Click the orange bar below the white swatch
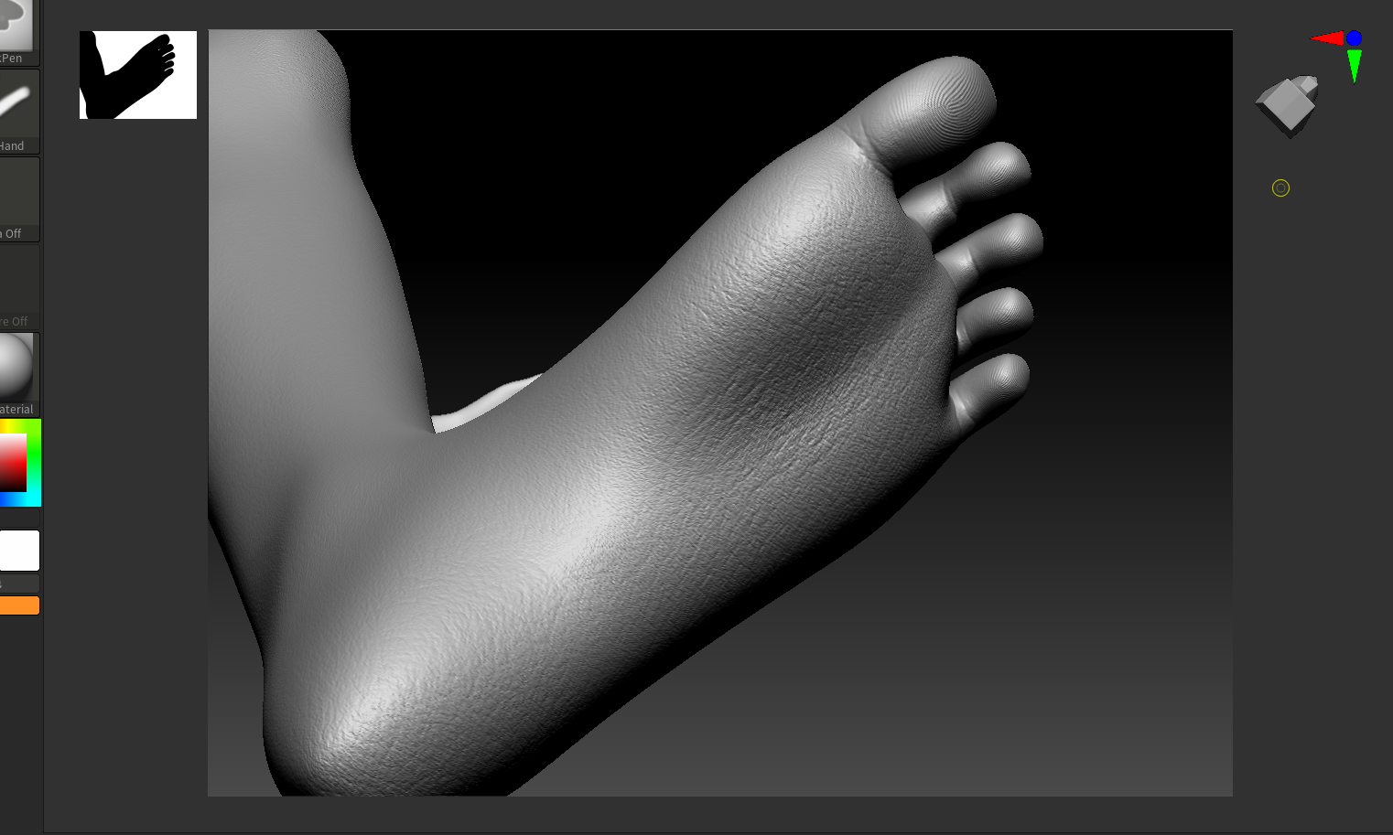Image resolution: width=1393 pixels, height=835 pixels. tap(19, 605)
